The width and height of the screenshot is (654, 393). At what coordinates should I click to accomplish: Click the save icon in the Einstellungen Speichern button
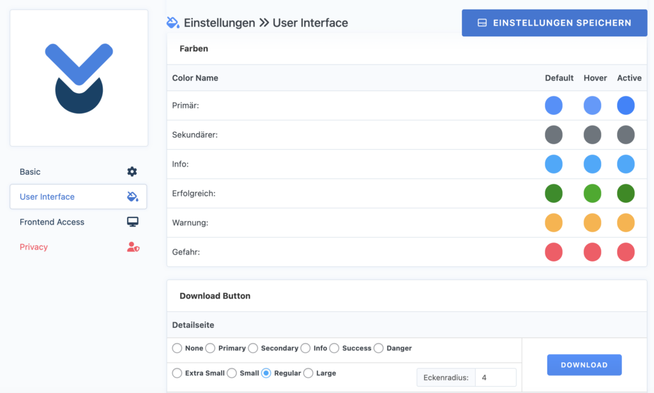click(482, 23)
